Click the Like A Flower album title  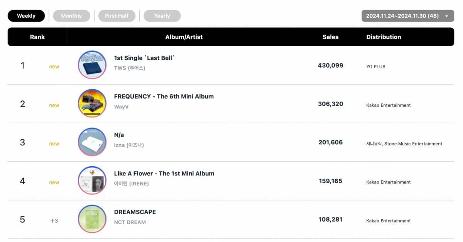coord(164,173)
